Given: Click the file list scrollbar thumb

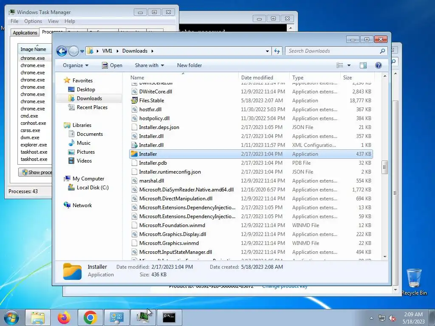Looking at the screenshot, I should pyautogui.click(x=384, y=167).
